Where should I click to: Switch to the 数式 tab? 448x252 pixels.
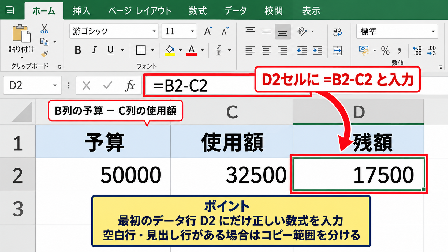coord(197,11)
